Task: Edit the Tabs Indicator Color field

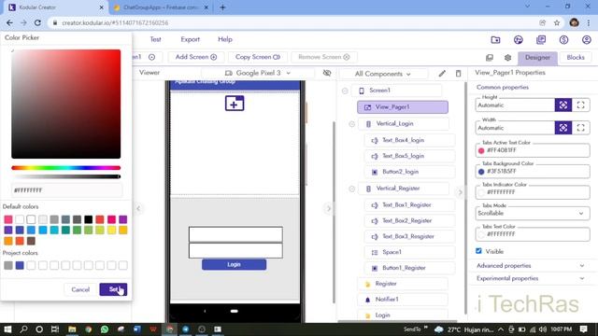Action: [533, 192]
